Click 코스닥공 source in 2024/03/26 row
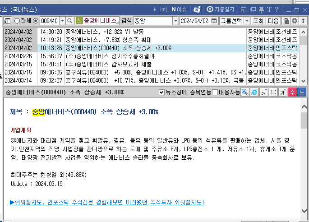The image size is (309, 222). [x=286, y=56]
